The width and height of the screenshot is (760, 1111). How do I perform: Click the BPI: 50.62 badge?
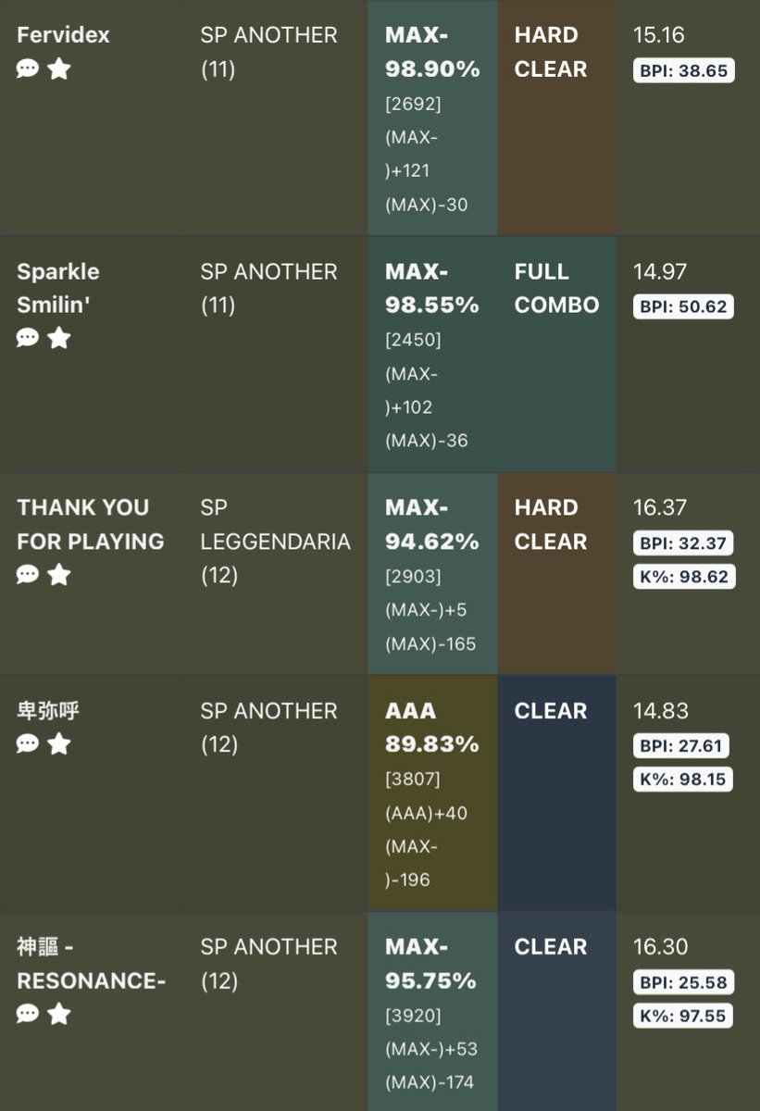(684, 306)
